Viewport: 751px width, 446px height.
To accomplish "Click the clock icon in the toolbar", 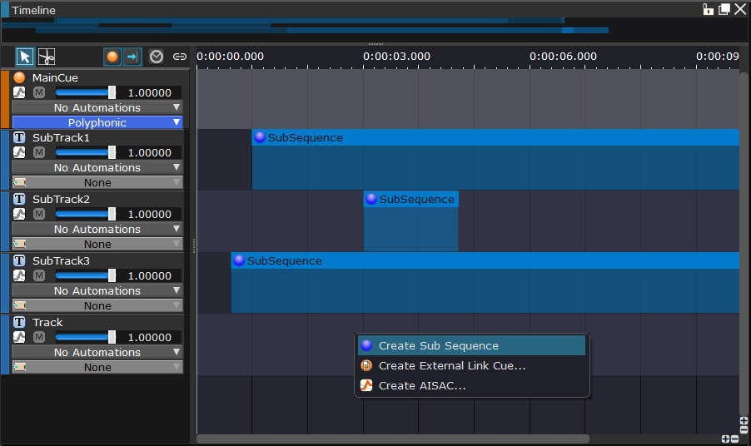I will pyautogui.click(x=157, y=57).
